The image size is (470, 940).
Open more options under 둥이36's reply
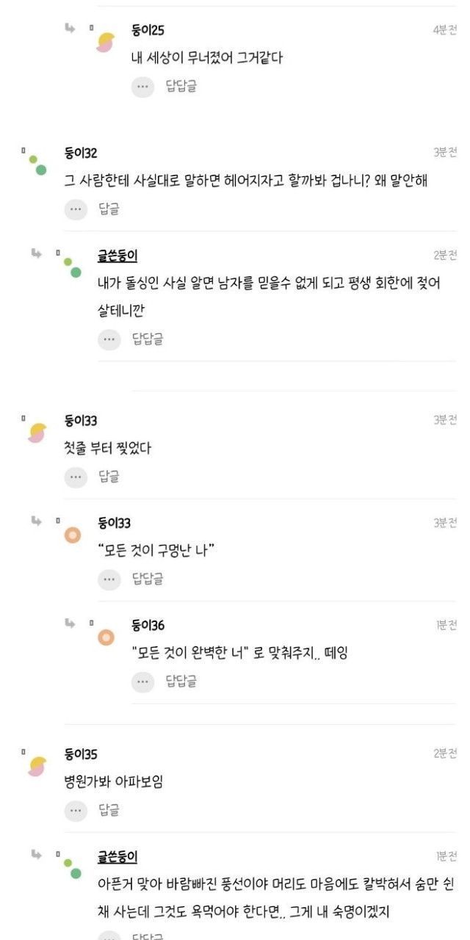(142, 681)
